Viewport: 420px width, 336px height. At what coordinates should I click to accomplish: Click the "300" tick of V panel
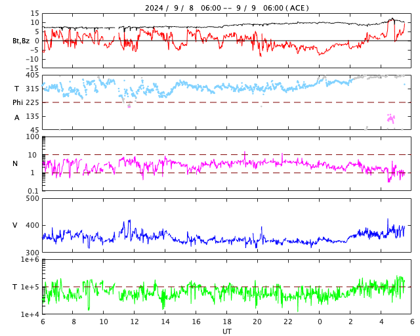32,253
